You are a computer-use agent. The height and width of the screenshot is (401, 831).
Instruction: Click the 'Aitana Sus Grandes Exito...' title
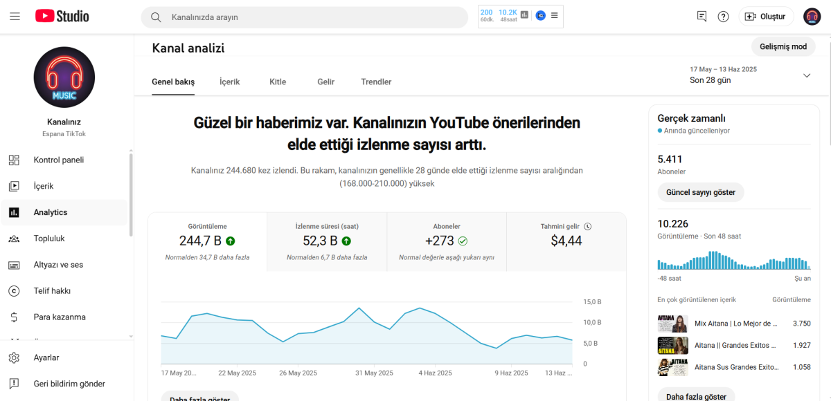pos(736,367)
